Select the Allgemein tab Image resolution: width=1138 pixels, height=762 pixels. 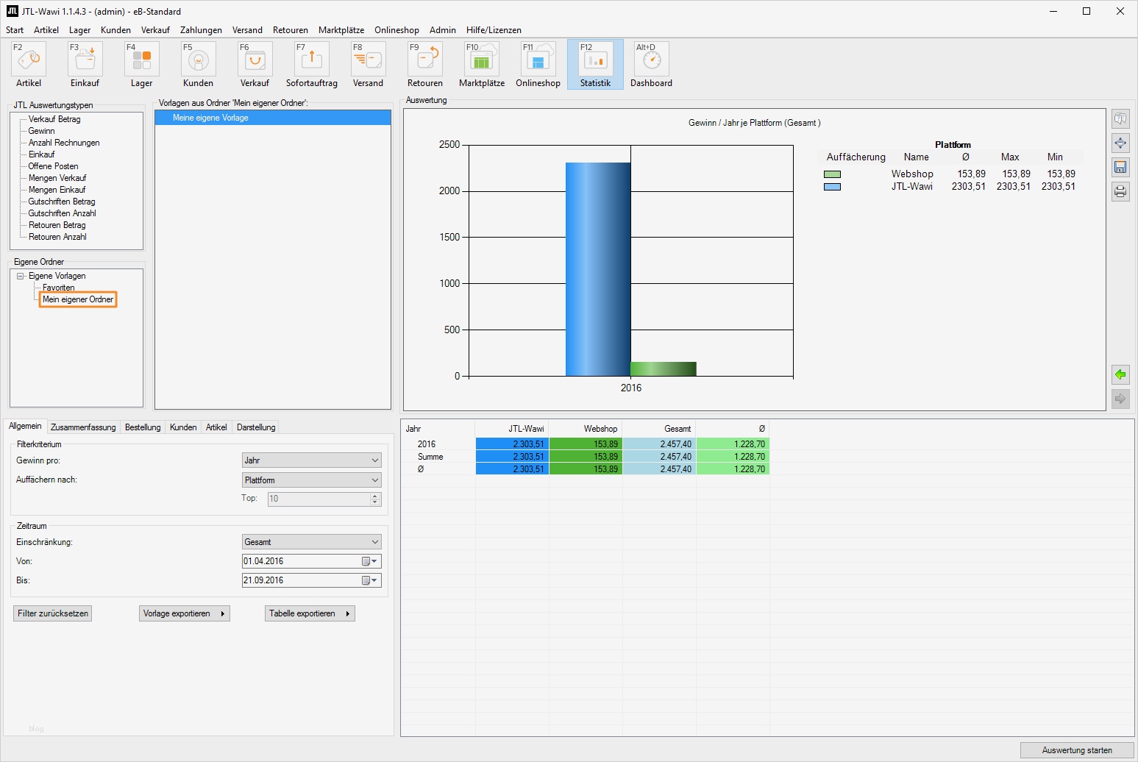coord(25,427)
